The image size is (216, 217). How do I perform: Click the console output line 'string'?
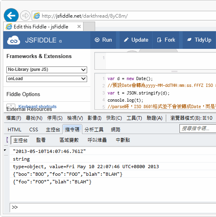click(x=21, y=159)
